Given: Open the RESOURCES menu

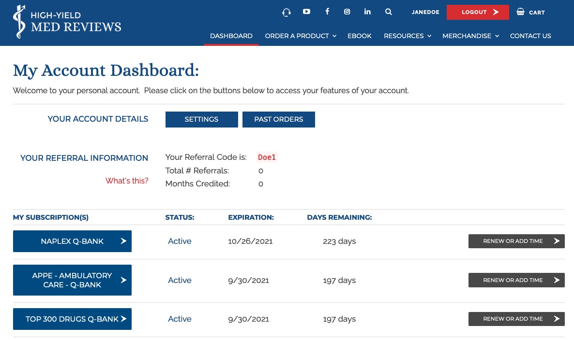Looking at the screenshot, I should pos(404,36).
